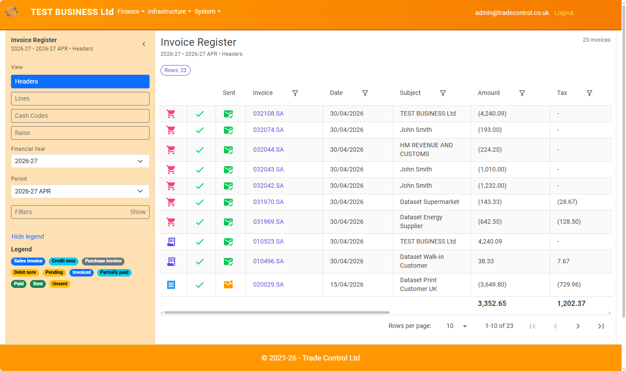
Task: Click the Unsent legend badge
Action: click(60, 284)
